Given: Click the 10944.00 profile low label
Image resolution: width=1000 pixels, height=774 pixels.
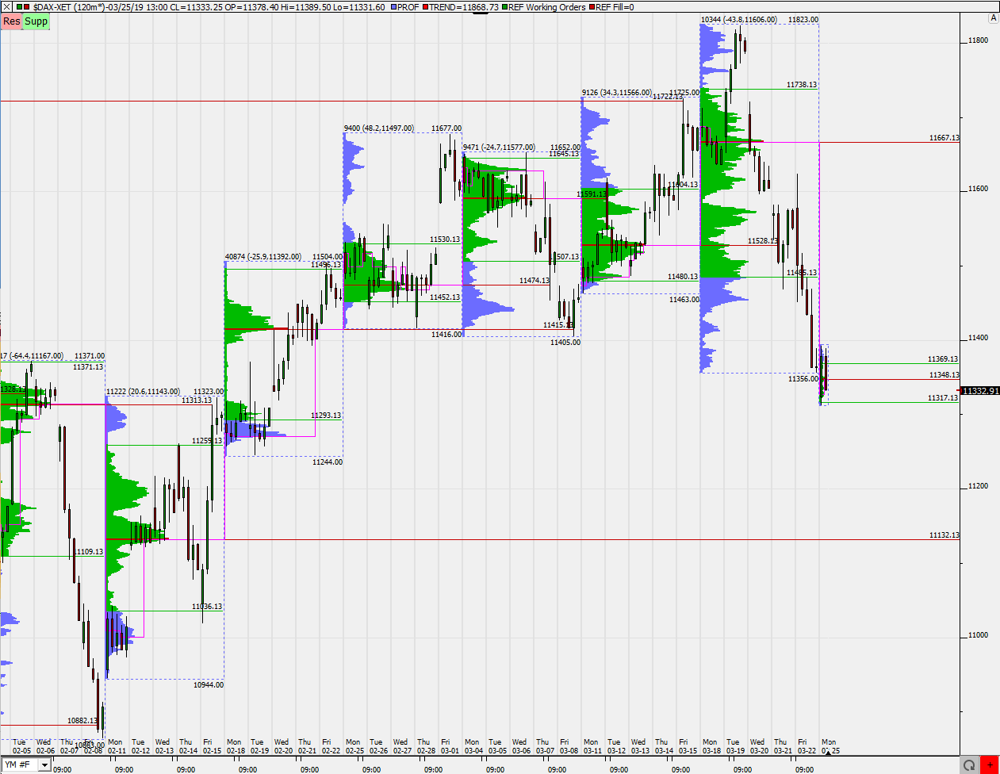Looking at the screenshot, I should (x=209, y=685).
